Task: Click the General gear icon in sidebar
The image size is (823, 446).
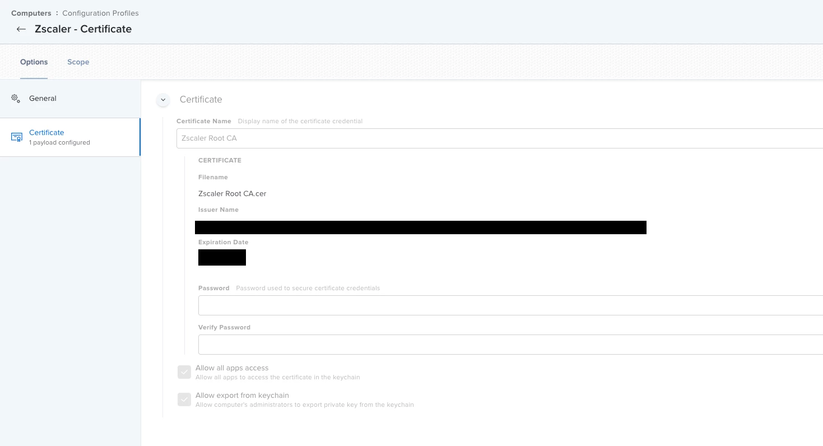Action: pos(16,98)
